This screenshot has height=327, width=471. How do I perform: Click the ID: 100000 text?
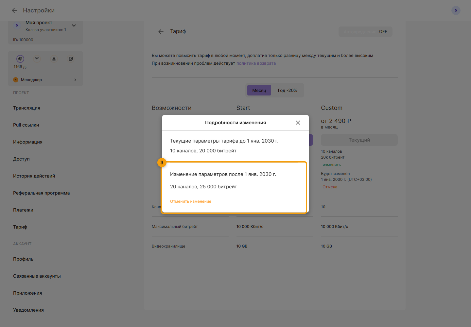(x=23, y=40)
